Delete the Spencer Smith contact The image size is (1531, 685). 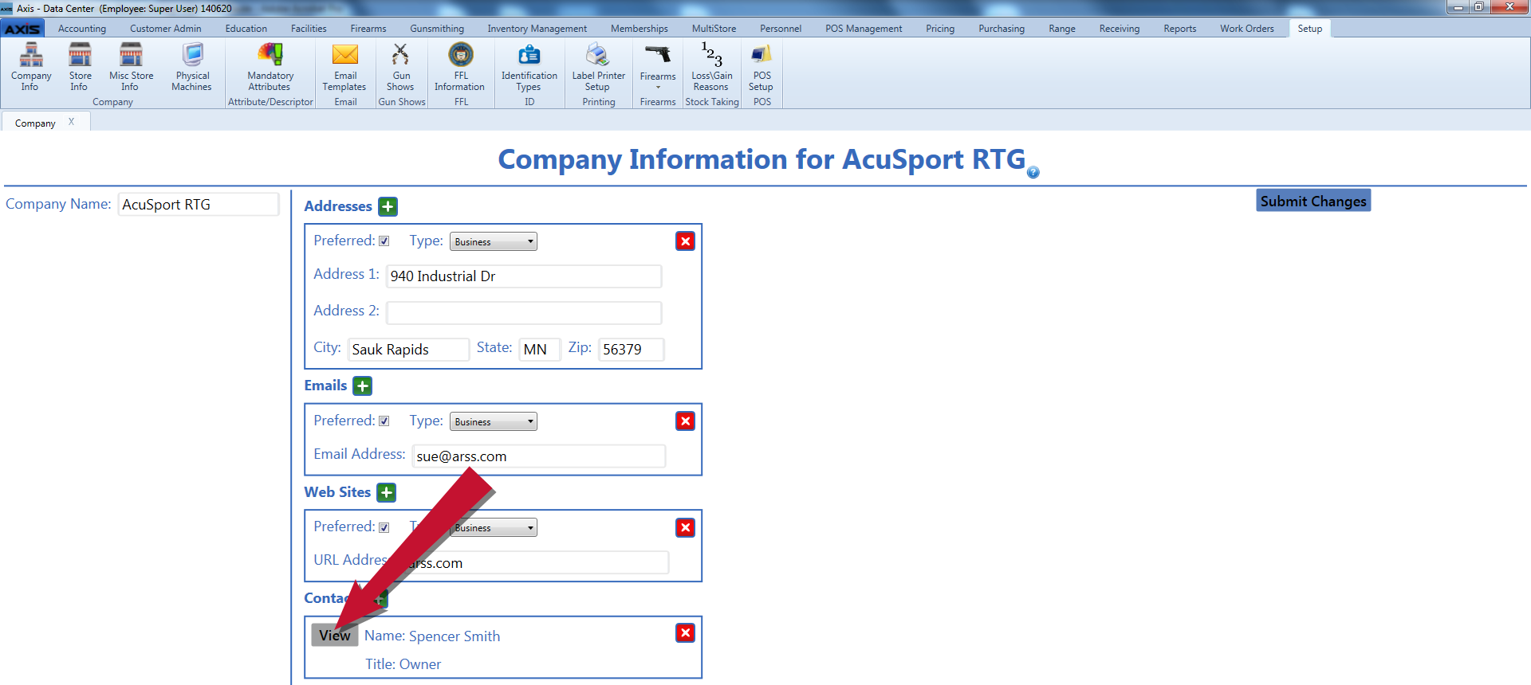point(685,633)
